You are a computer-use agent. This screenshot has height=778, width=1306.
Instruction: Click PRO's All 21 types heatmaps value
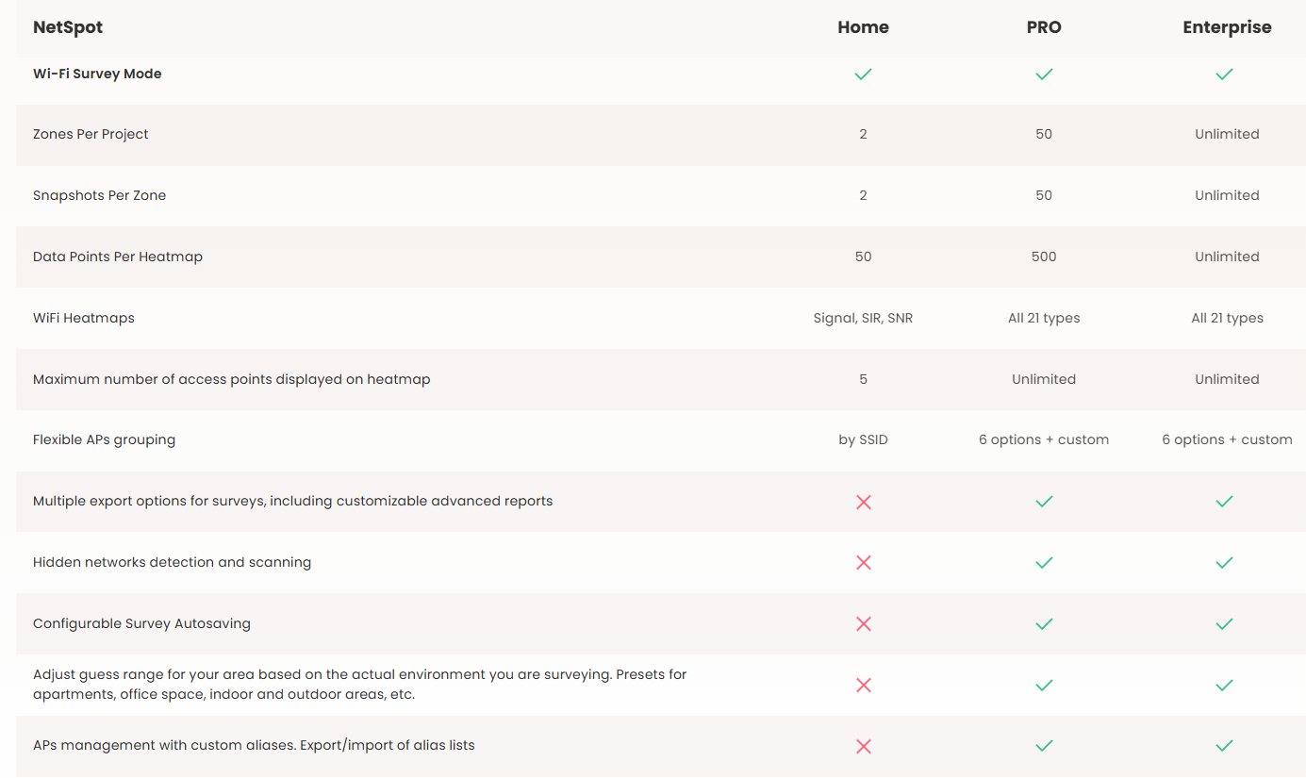point(1044,318)
